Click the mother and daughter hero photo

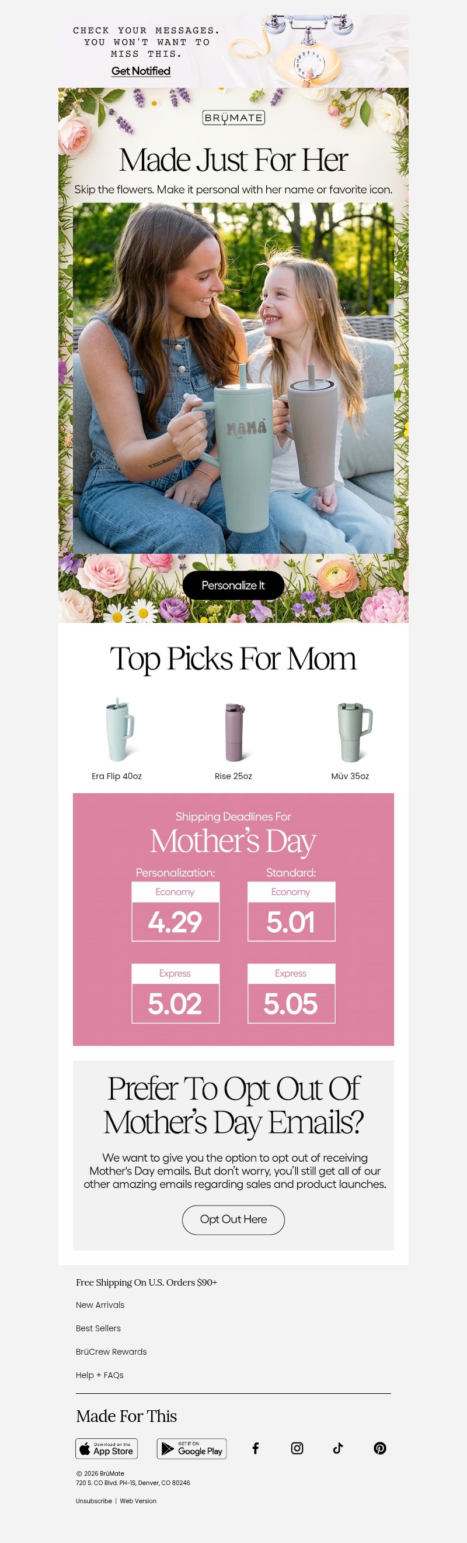[x=233, y=377]
